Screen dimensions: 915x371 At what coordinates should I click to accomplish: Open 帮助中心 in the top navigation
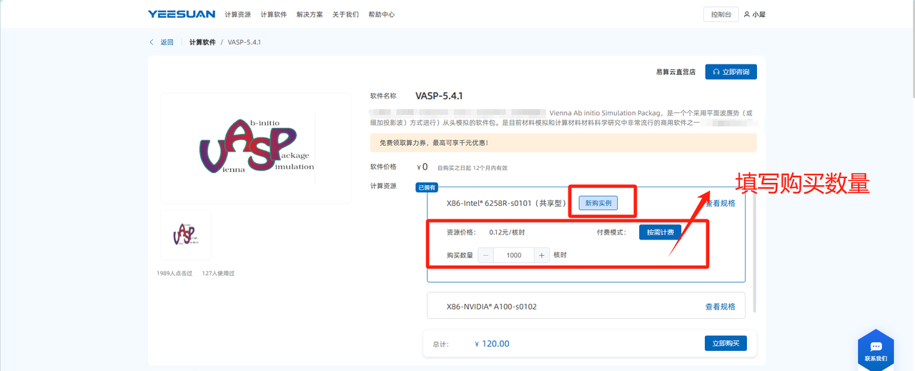(x=381, y=14)
